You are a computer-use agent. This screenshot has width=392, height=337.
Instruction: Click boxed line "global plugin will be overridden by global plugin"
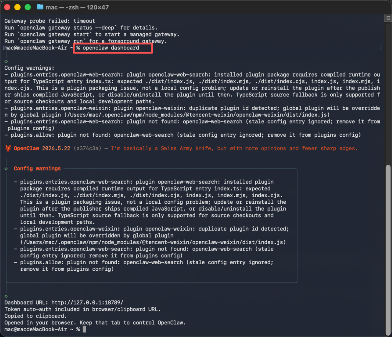(97, 236)
